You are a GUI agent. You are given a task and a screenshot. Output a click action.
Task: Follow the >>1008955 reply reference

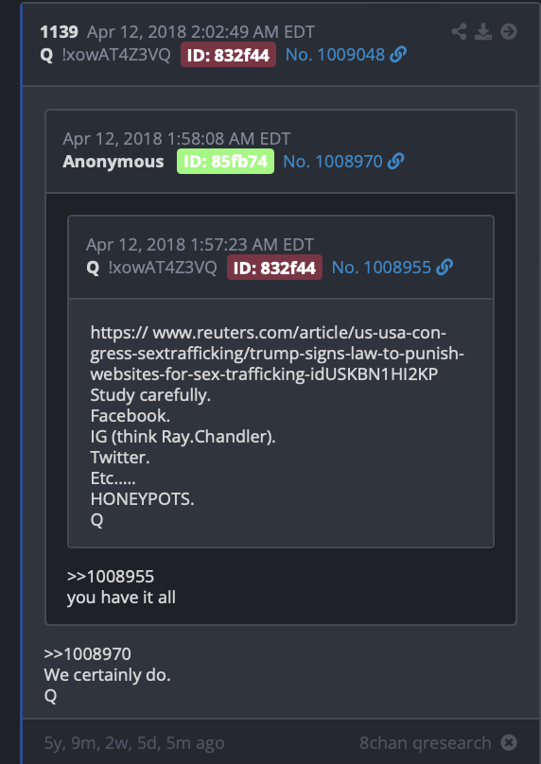[110, 577]
